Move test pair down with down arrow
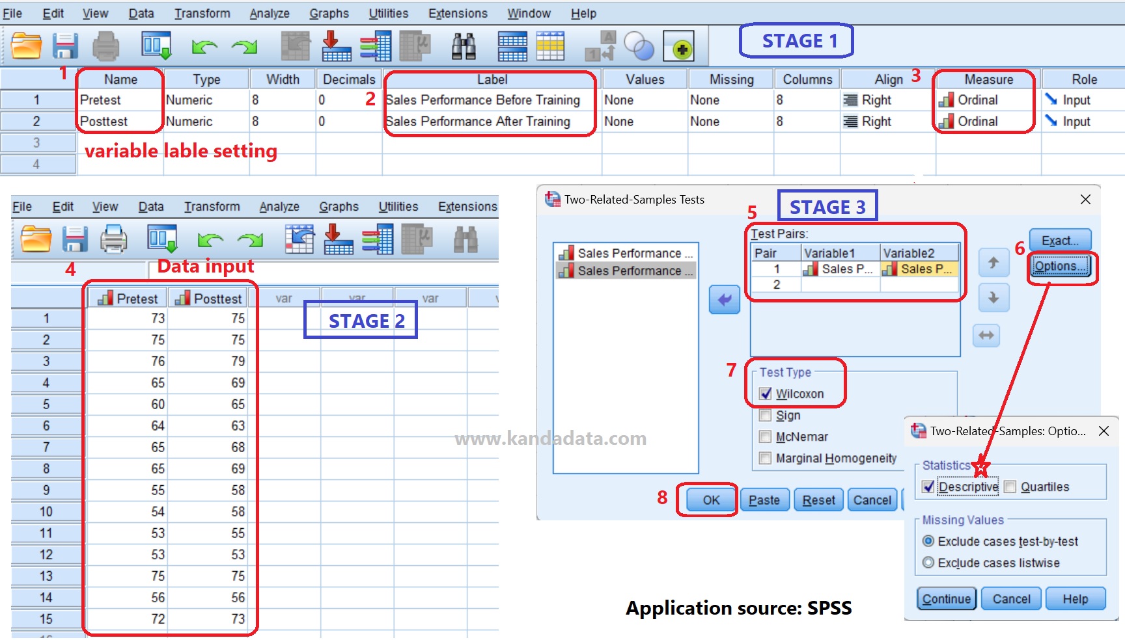 point(993,298)
